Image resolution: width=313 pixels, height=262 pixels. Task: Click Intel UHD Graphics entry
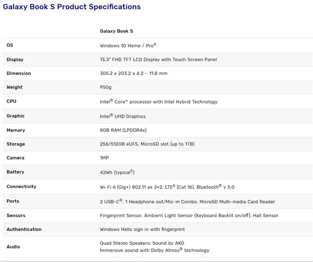tap(123, 116)
